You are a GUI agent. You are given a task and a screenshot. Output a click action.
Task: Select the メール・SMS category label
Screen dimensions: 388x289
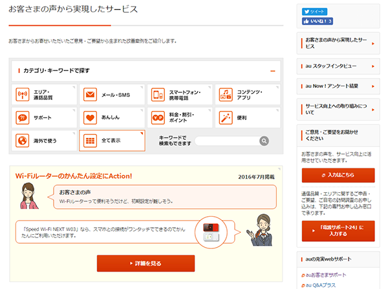[116, 95]
